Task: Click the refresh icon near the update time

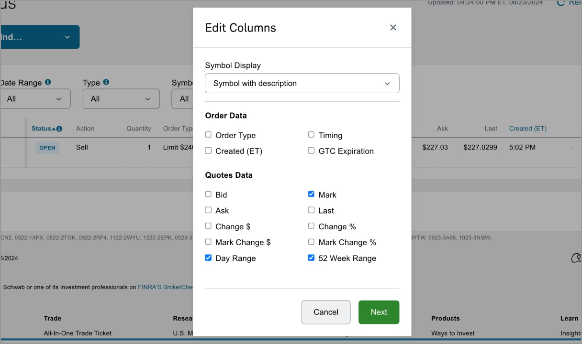Action: click(x=561, y=3)
